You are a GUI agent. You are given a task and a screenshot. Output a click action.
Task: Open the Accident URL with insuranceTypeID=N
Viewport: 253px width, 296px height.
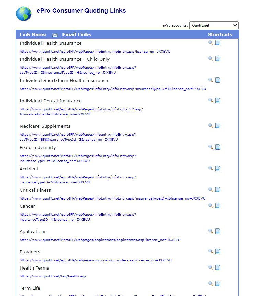(78, 180)
